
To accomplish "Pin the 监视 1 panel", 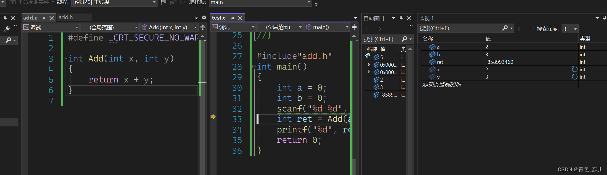I will pyautogui.click(x=604, y=18).
